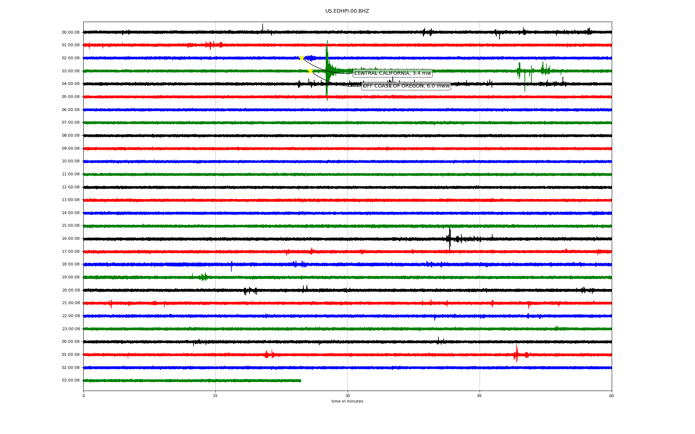Viewport: 695px width, 434px height.
Task: Click the 60 tick at axis end
Action: (x=611, y=396)
